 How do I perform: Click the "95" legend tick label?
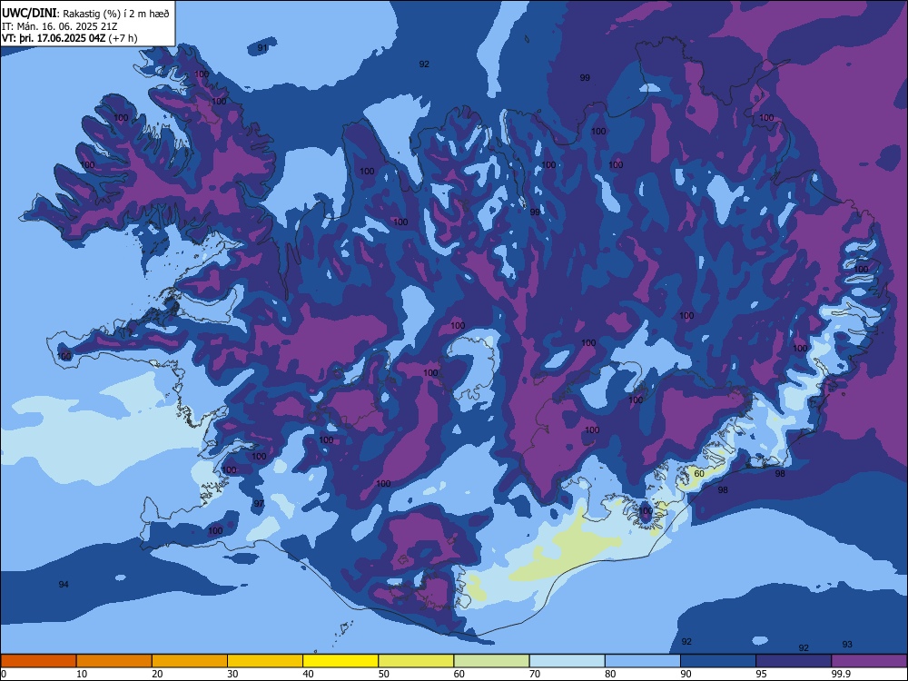click(762, 674)
